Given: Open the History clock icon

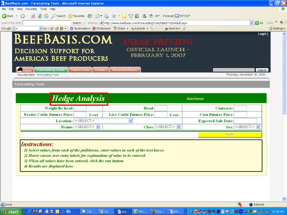Looking at the screenshot, I should pyautogui.click(x=90, y=16).
